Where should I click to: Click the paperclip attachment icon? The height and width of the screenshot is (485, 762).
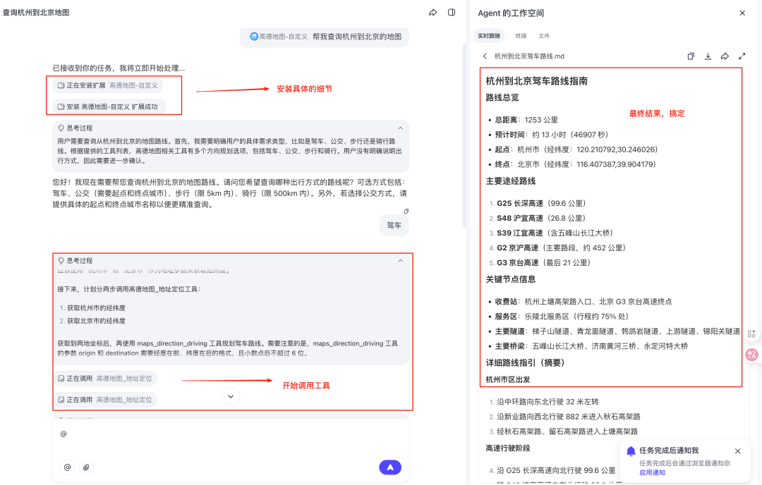tap(86, 467)
